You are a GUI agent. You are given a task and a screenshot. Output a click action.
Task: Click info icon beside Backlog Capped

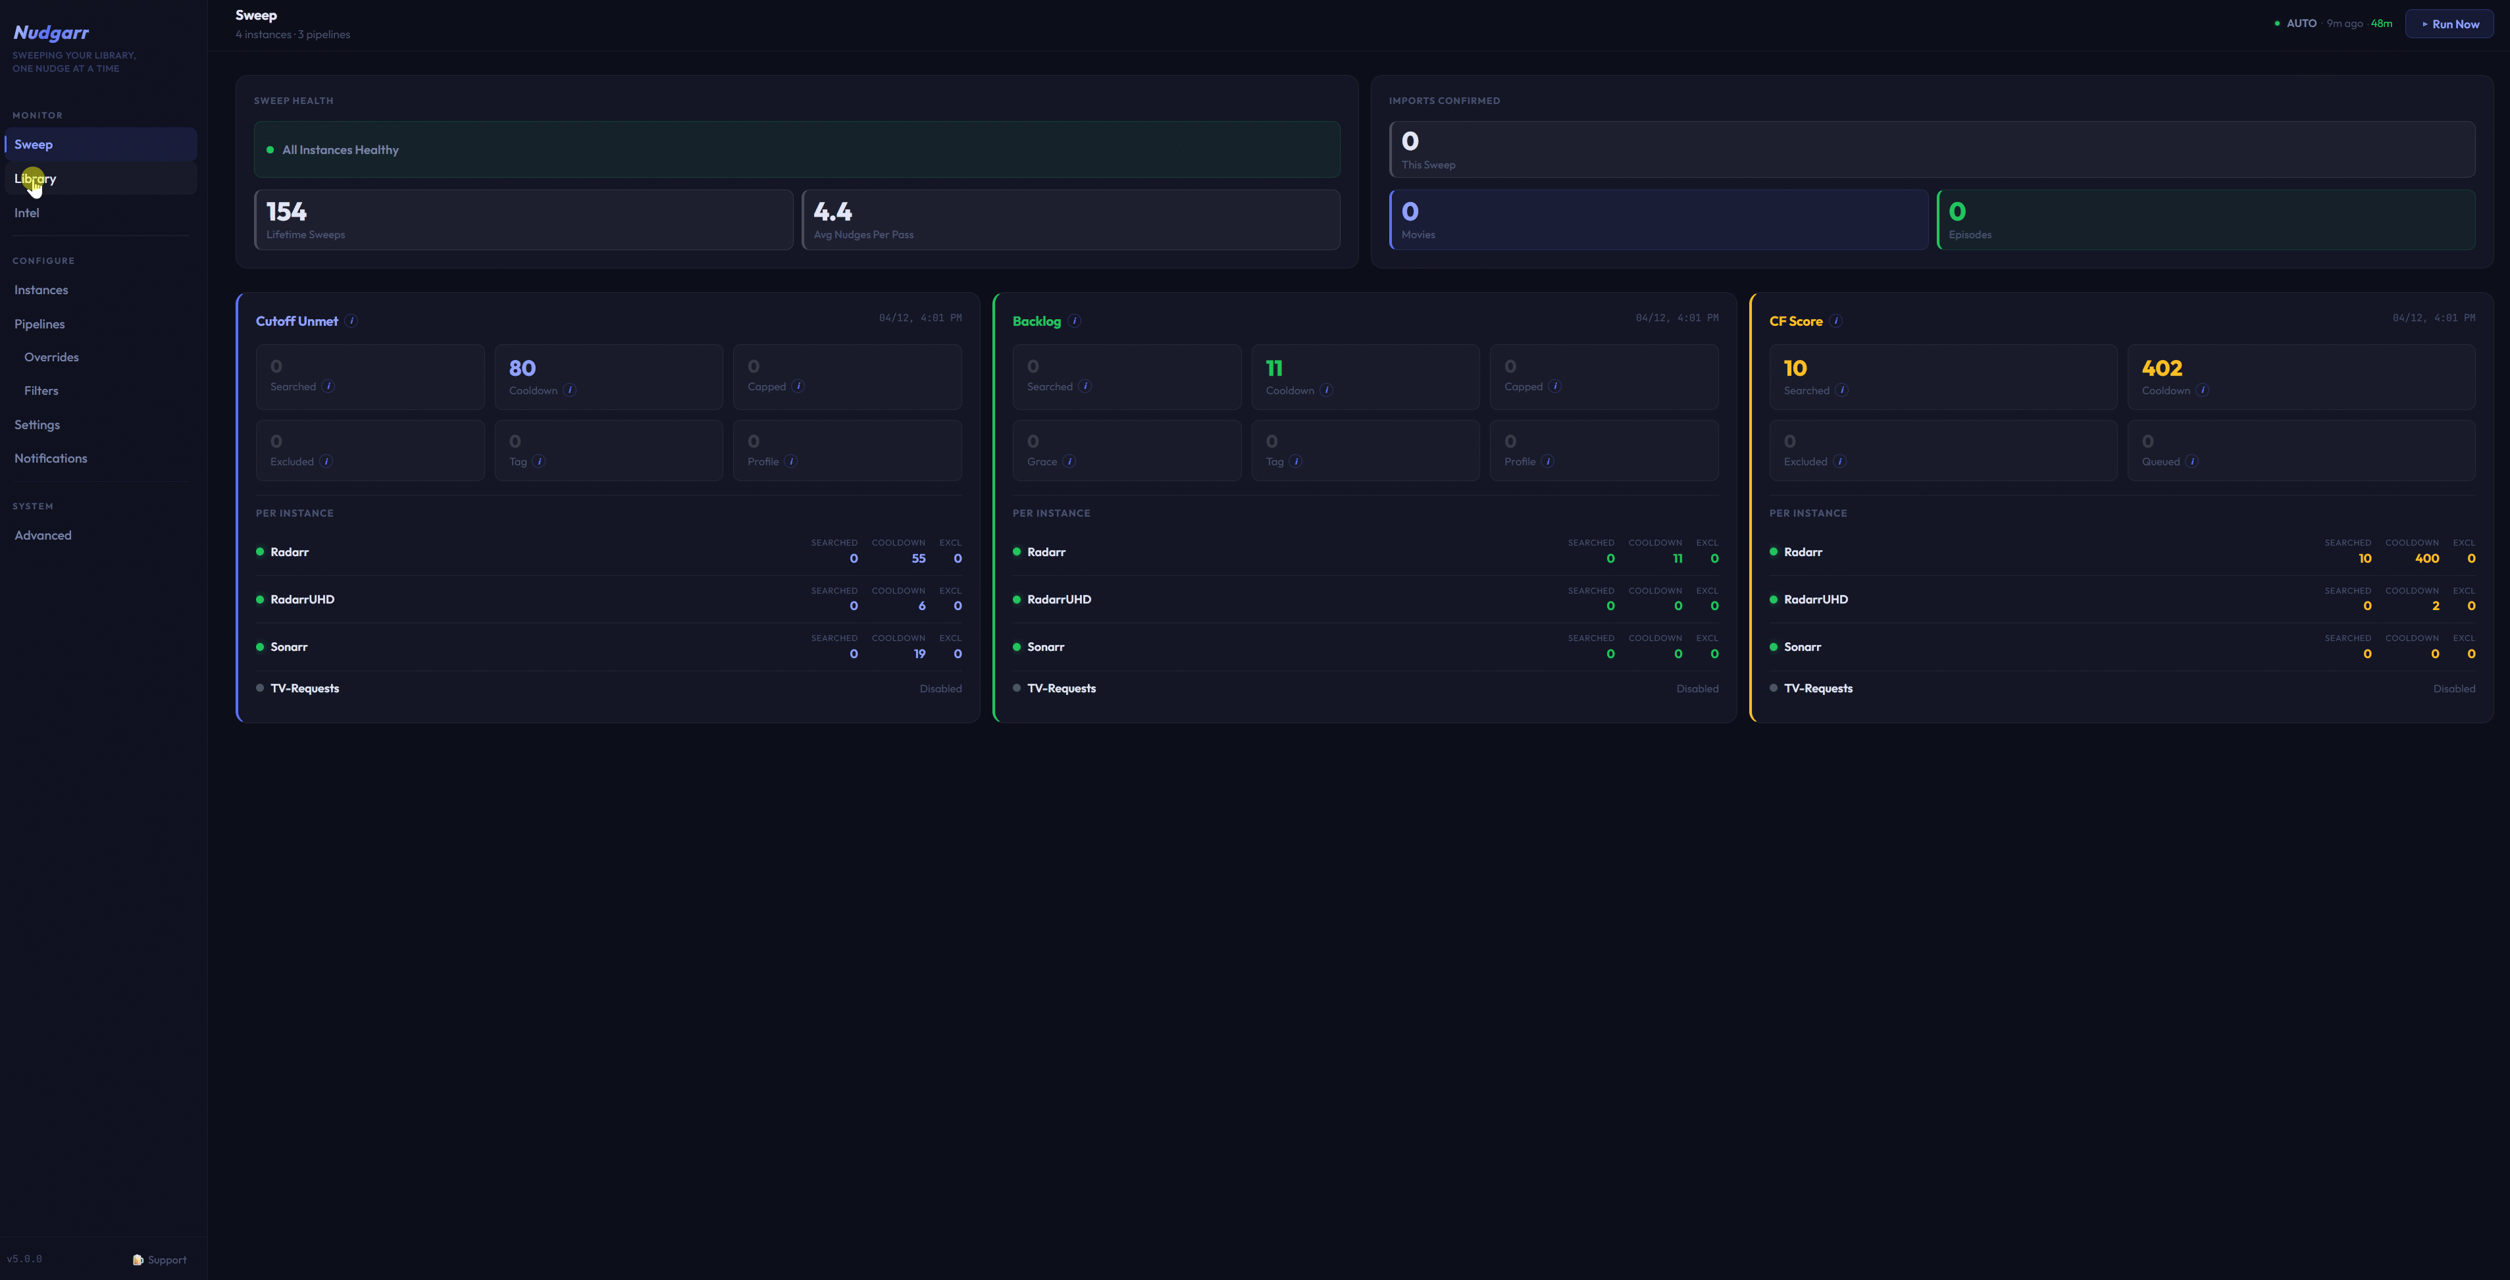tap(1555, 386)
